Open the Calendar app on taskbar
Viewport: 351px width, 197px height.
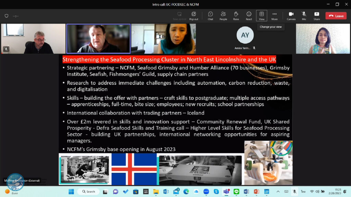coord(267,192)
